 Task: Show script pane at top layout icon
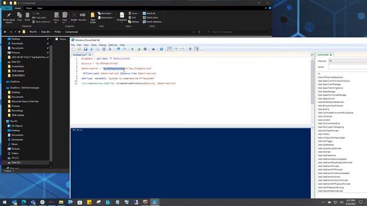[170, 49]
